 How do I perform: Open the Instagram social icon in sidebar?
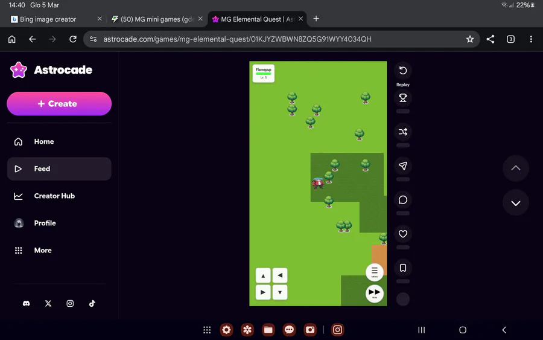(x=70, y=304)
